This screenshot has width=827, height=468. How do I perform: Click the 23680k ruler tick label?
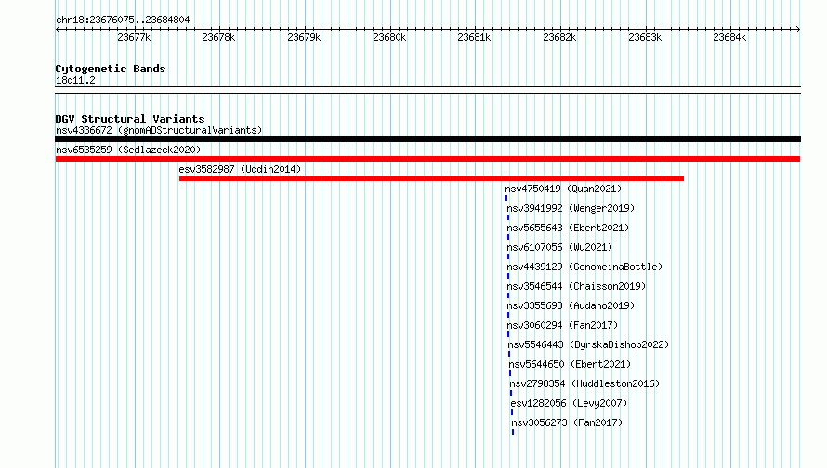[x=389, y=37]
